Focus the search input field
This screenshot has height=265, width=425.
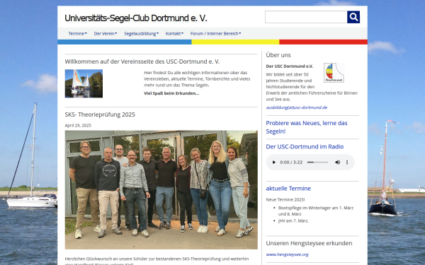(306, 17)
